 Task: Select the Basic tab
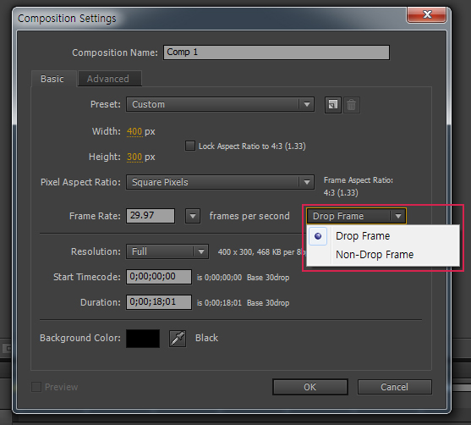click(53, 79)
